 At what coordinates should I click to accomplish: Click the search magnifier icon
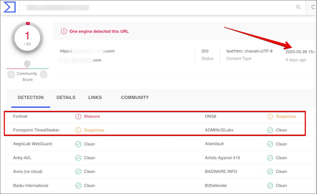tap(298, 7)
